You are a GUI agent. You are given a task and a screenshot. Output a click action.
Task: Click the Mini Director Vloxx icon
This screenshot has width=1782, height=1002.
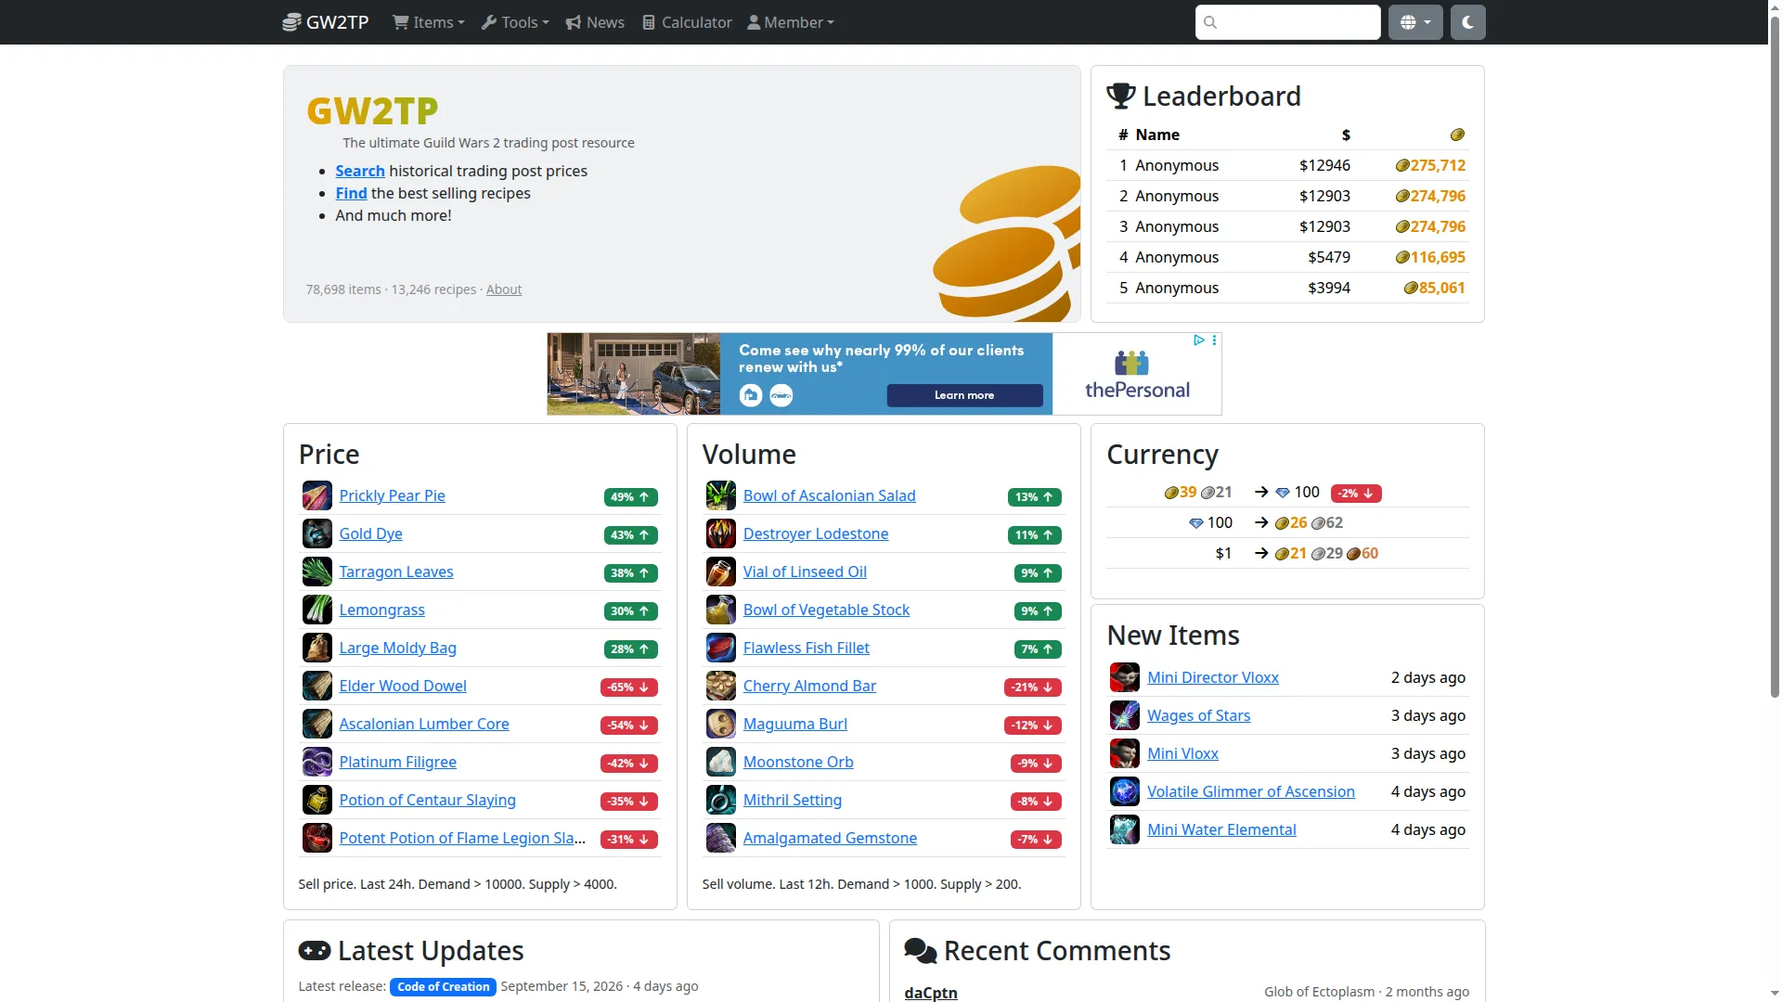pyautogui.click(x=1124, y=677)
